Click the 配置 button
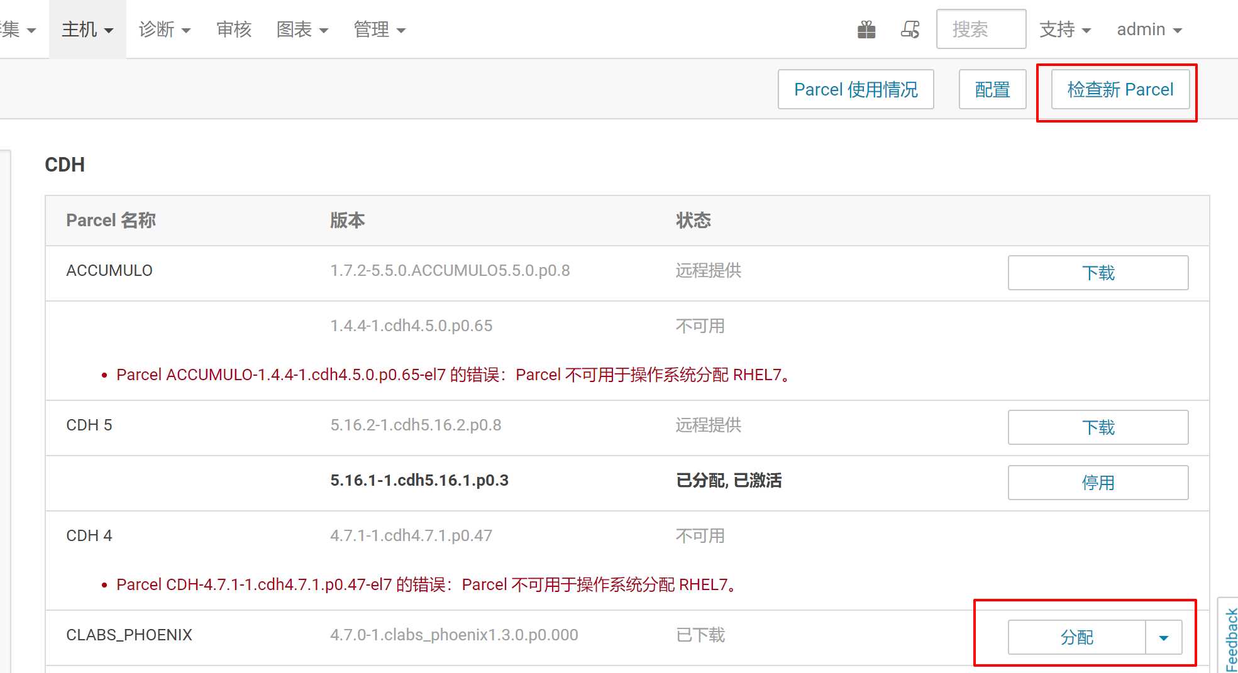The height and width of the screenshot is (673, 1238). [x=992, y=89]
